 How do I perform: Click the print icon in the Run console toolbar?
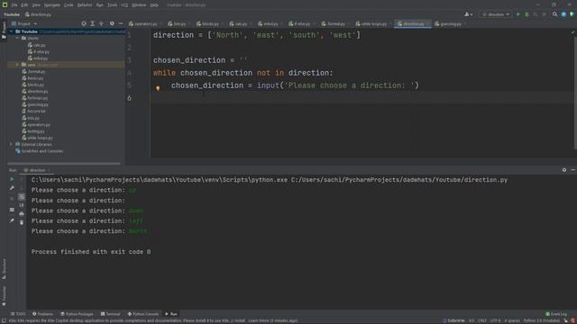click(x=22, y=214)
